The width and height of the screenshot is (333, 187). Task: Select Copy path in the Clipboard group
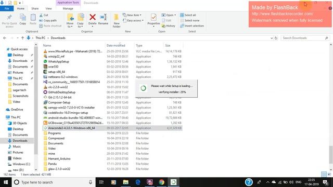(48, 20)
